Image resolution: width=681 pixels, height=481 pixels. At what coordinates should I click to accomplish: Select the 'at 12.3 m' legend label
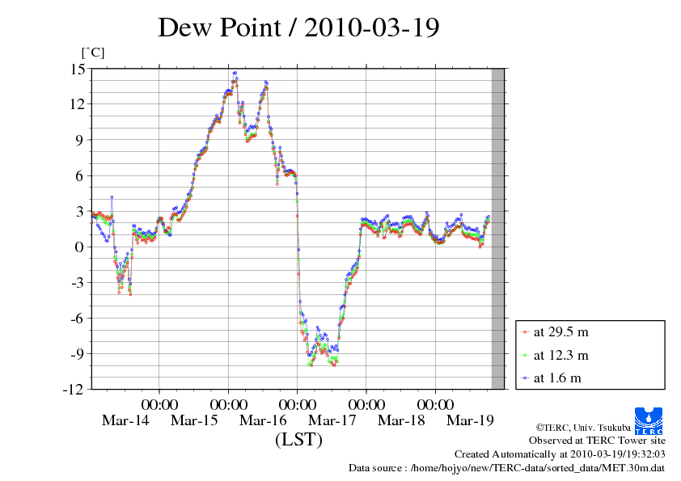coord(560,355)
